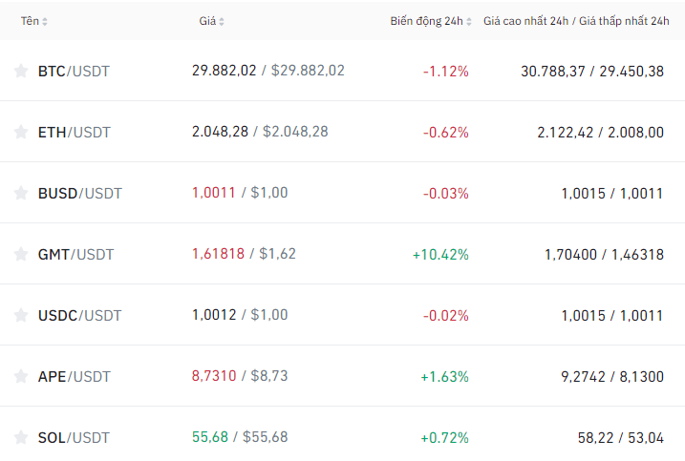Open the GMT/USDT trading pair
685x461 pixels.
(x=75, y=255)
